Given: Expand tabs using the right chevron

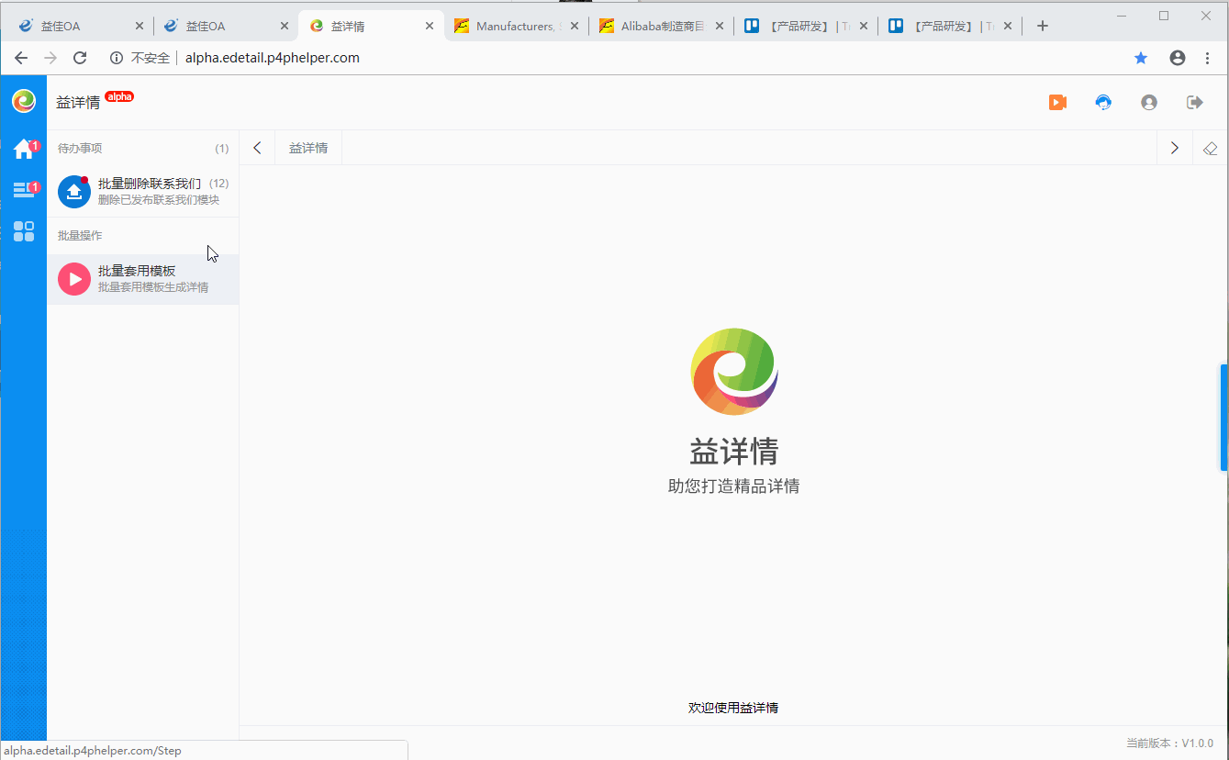Looking at the screenshot, I should point(1174,147).
